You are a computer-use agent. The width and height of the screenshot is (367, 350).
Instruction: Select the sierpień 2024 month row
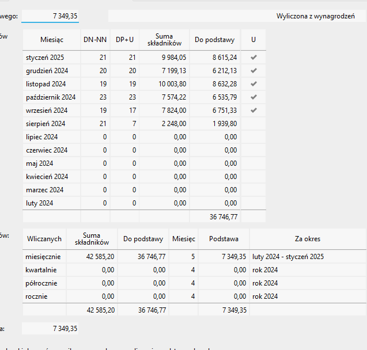46,124
